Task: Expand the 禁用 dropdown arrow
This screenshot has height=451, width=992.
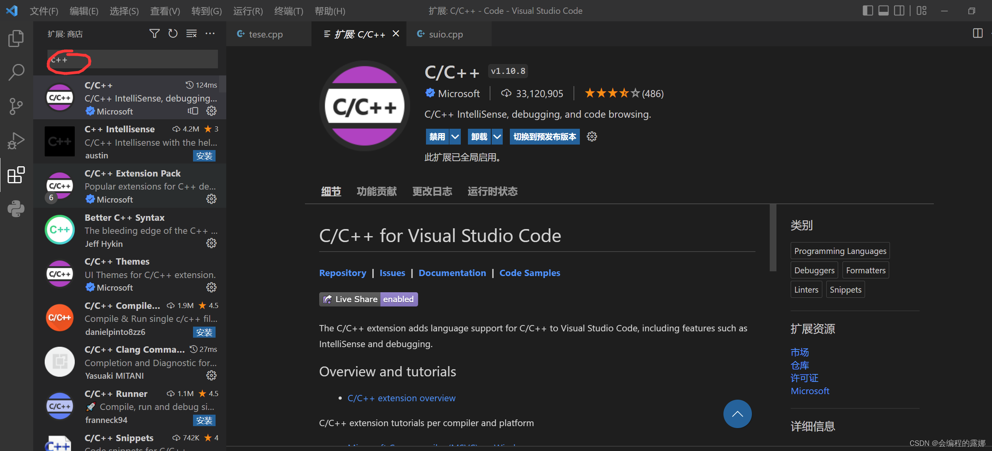Action: point(455,137)
